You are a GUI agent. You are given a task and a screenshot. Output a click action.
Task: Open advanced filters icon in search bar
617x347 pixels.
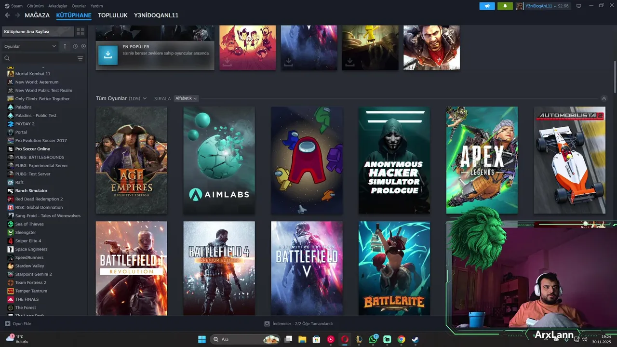[80, 58]
